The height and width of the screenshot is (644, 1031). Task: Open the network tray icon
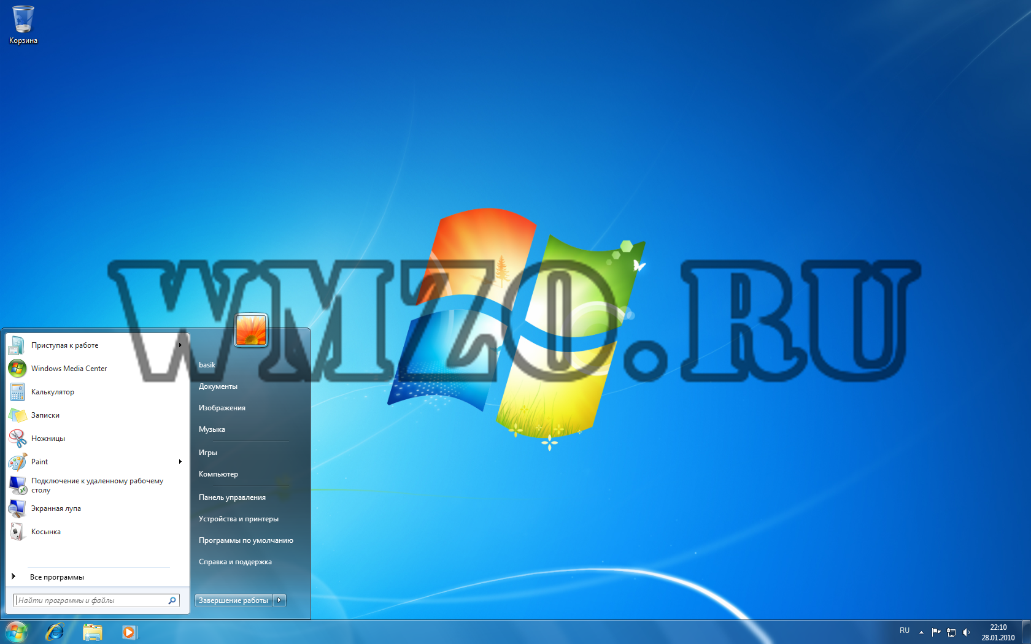coord(951,632)
